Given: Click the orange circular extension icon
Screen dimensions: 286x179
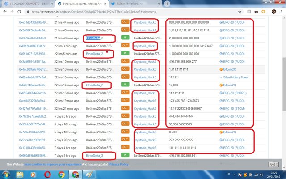Looking at the screenshot, I should [x=263, y=12].
